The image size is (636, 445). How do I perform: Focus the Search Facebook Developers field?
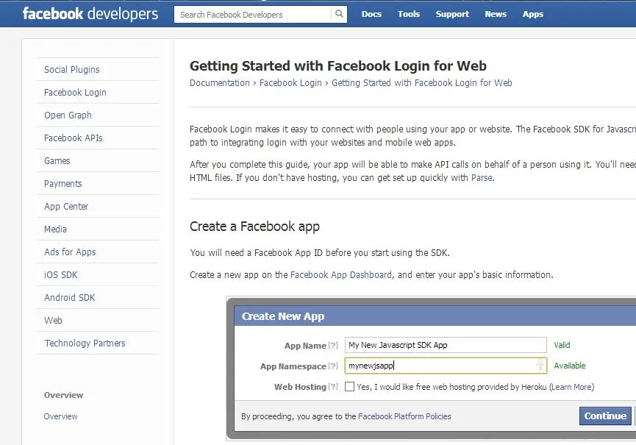click(253, 15)
